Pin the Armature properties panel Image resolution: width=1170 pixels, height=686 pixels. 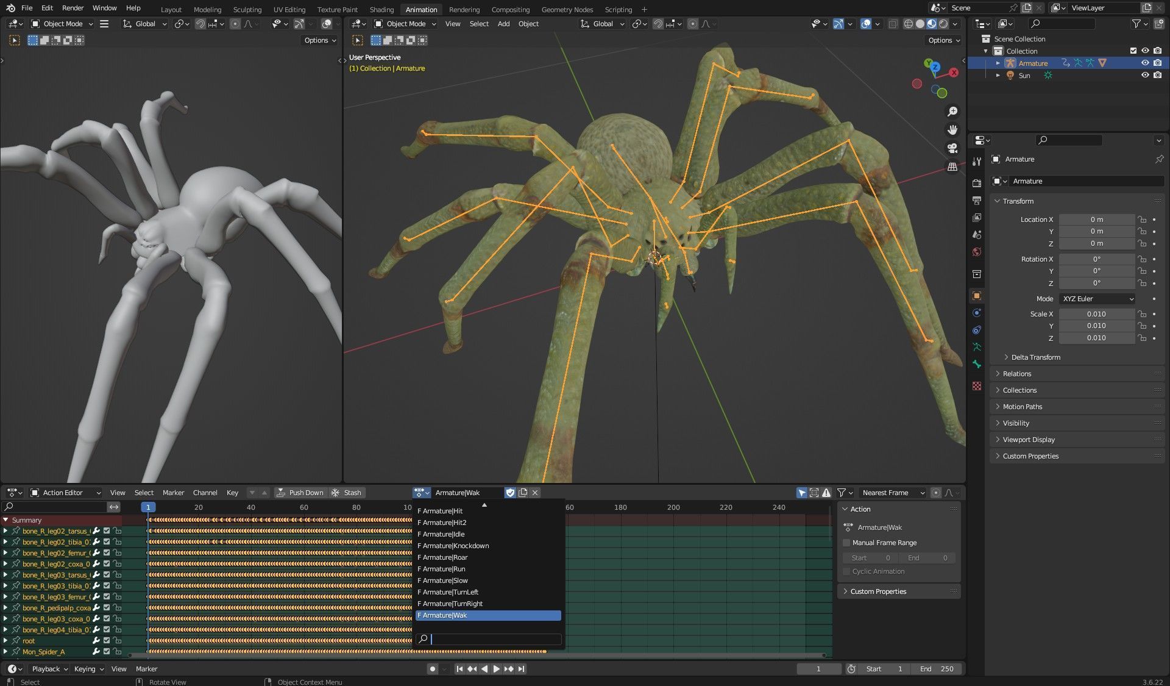coord(1158,159)
